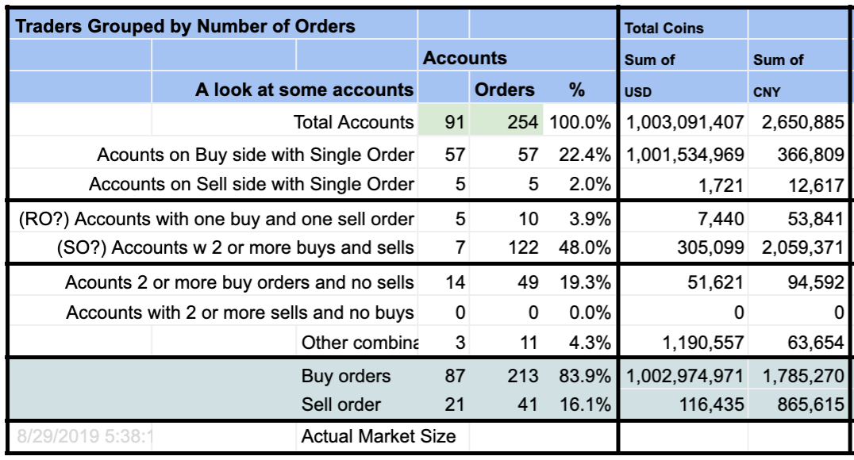Select Sell order CNY value 865,615
This screenshot has height=460, width=854.
tap(798, 404)
